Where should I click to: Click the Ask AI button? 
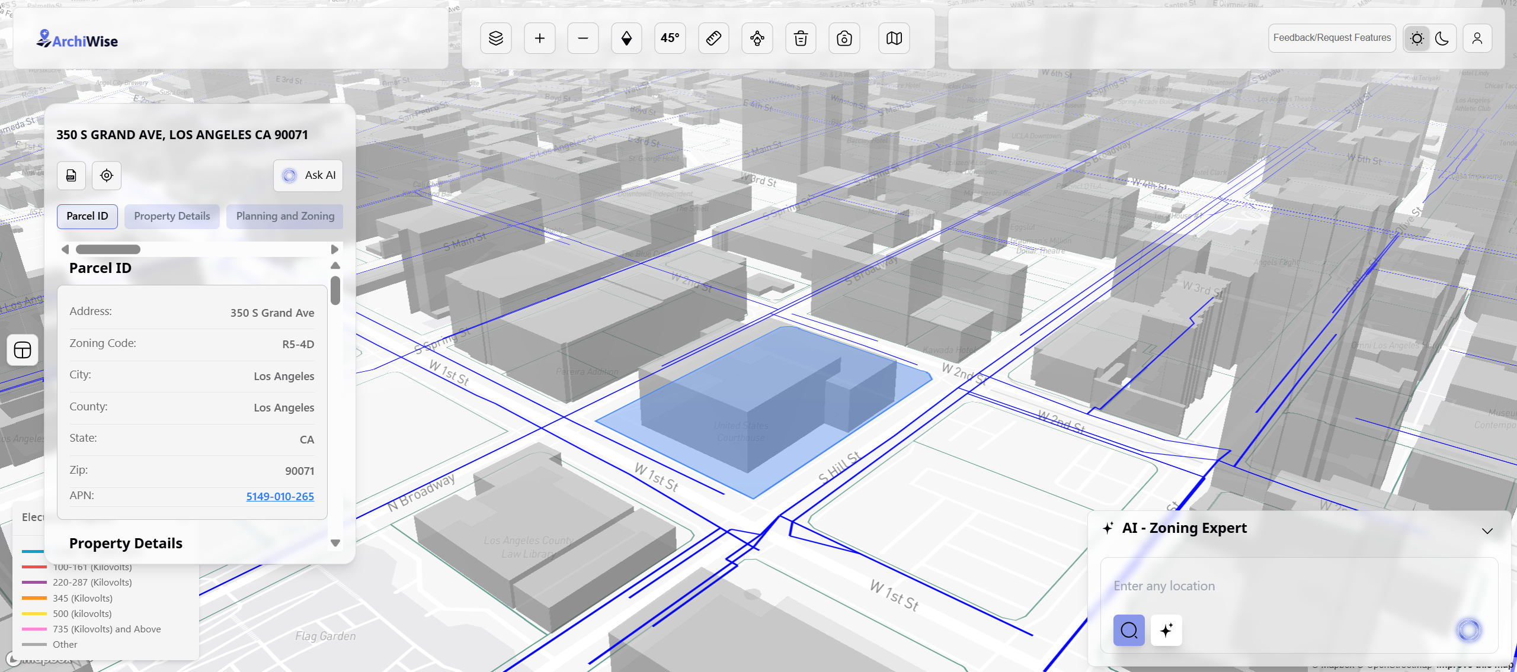(x=308, y=175)
